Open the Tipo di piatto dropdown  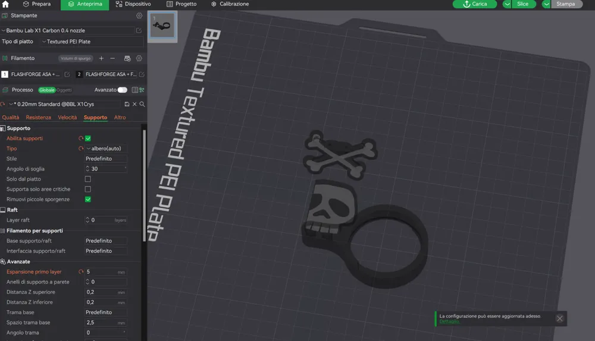tap(91, 42)
